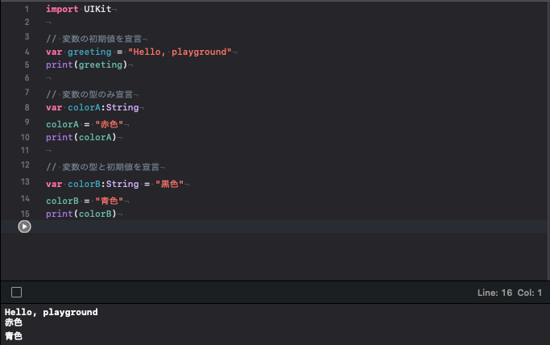Click the 'print(colorB)' line

[81, 214]
